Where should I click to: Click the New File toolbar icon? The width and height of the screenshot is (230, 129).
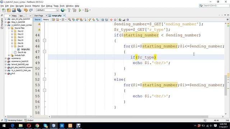coord(4,10)
